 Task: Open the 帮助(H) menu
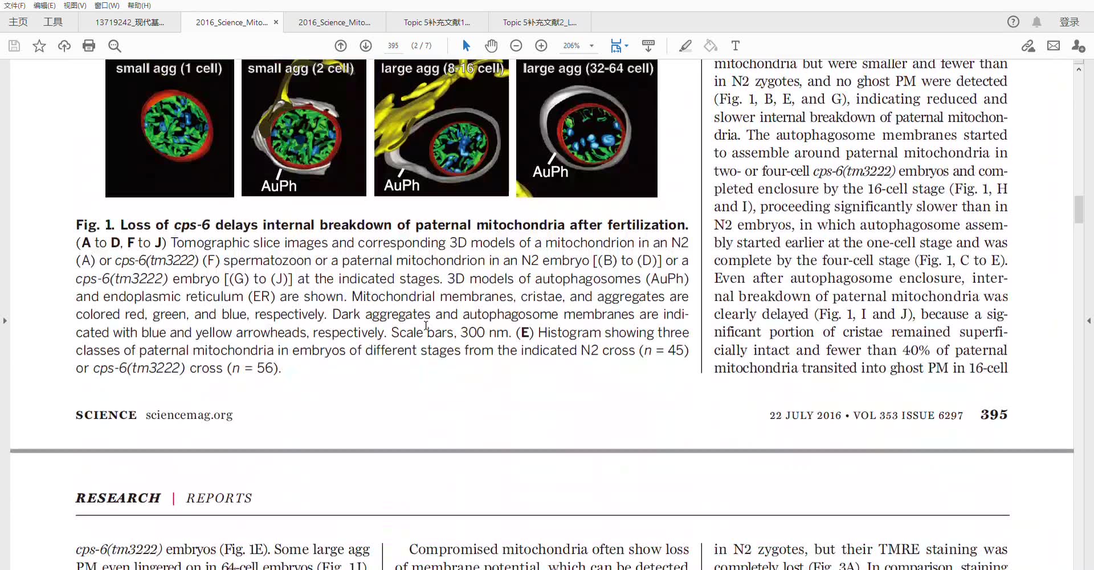click(x=139, y=5)
